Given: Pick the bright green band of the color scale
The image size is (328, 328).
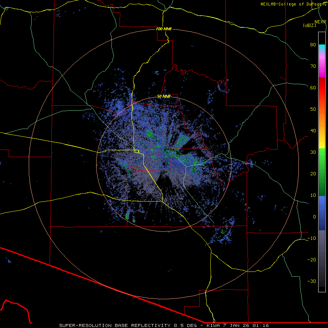Looking at the screenshot, I should [322, 157].
